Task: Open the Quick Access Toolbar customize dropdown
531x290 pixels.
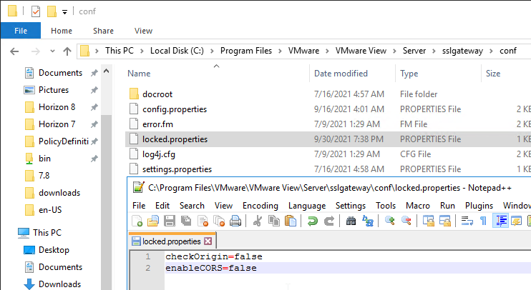Action: pos(64,12)
